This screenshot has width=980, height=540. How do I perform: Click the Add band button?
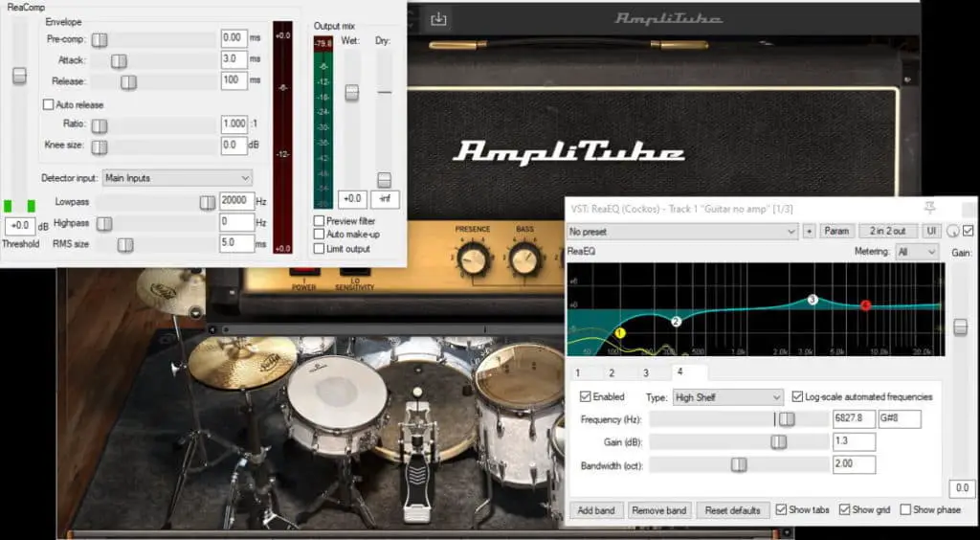[x=596, y=510]
